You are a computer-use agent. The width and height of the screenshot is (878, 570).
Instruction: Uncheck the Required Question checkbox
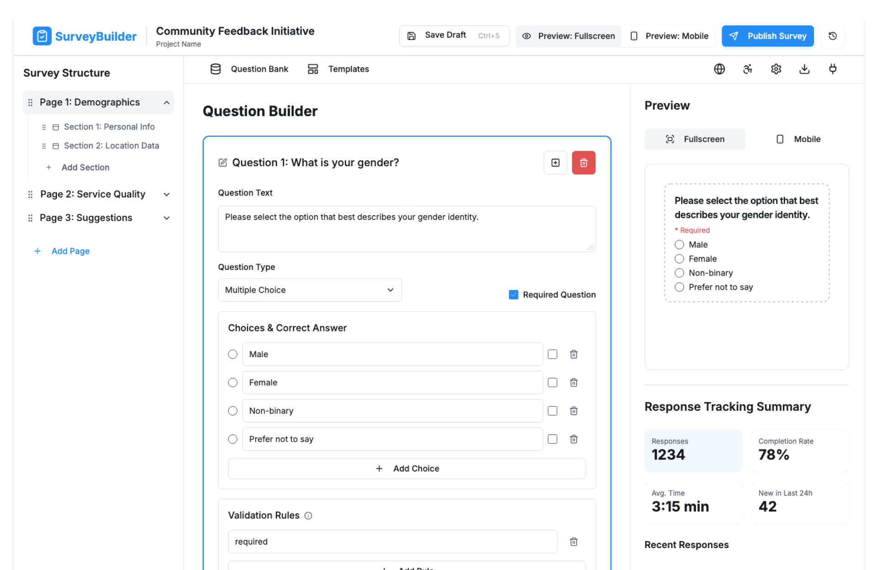pyautogui.click(x=514, y=295)
